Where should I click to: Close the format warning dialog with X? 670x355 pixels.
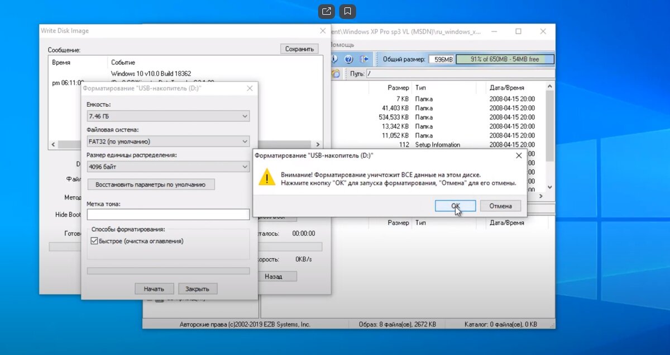click(x=518, y=155)
